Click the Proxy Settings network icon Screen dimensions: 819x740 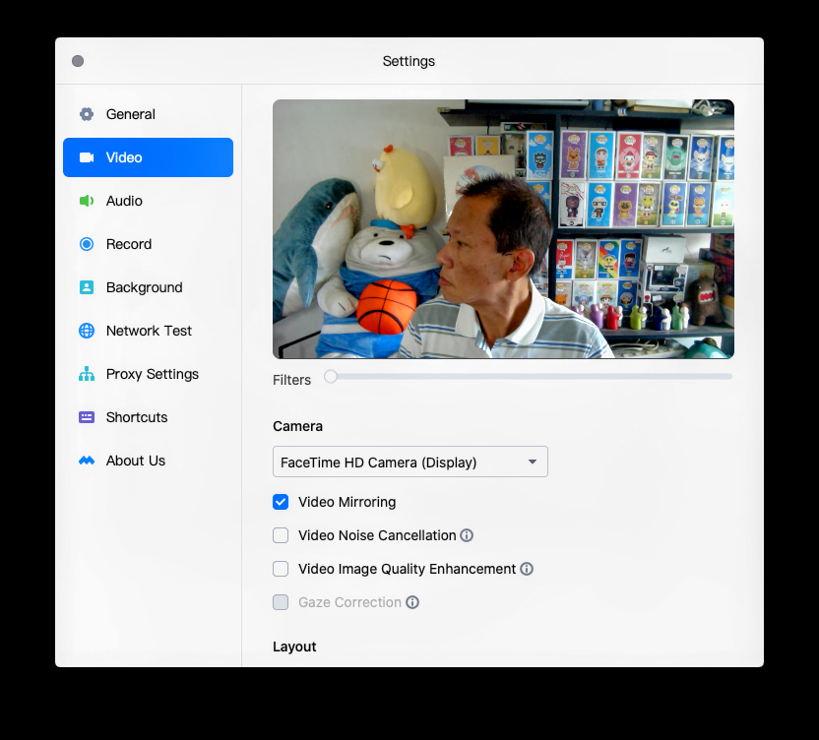[87, 374]
